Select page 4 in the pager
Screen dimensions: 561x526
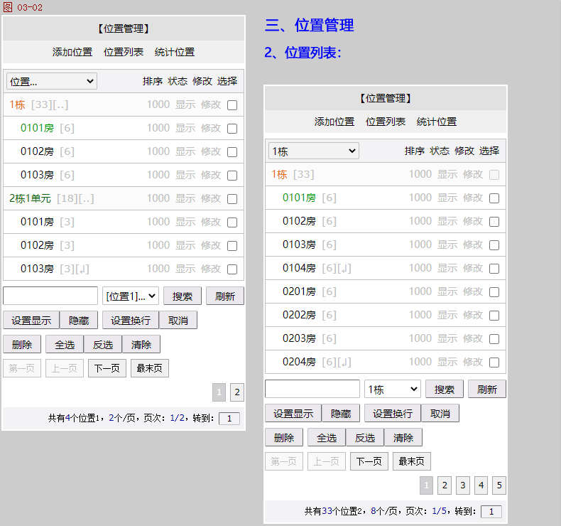coord(481,485)
